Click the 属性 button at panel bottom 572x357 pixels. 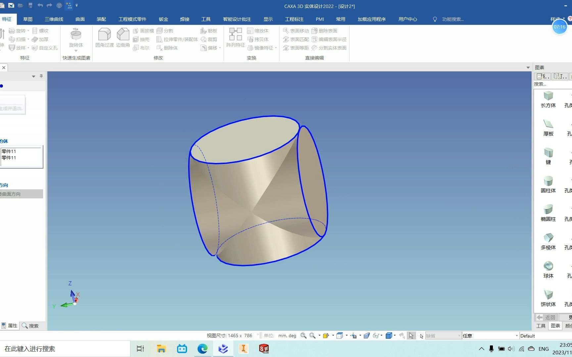click(x=9, y=326)
